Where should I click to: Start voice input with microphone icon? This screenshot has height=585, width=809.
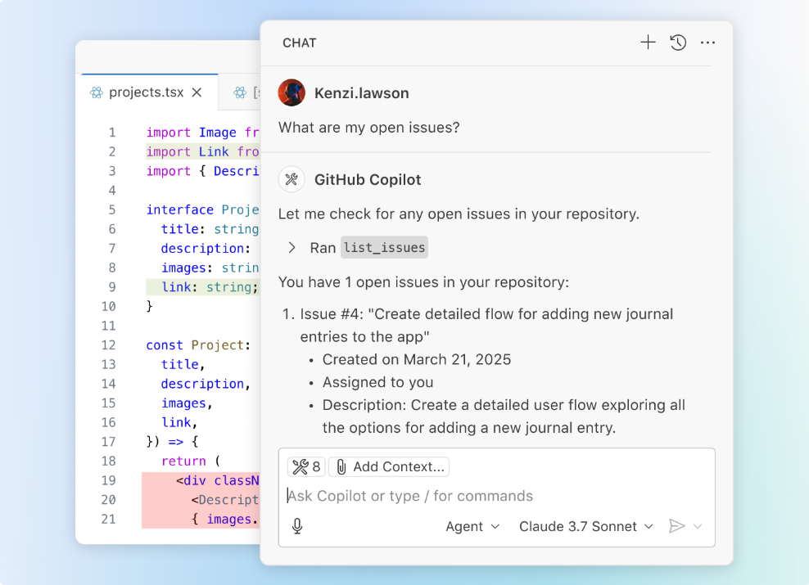pos(297,526)
